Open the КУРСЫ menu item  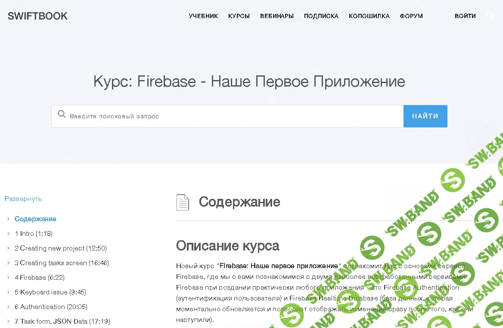(x=239, y=16)
